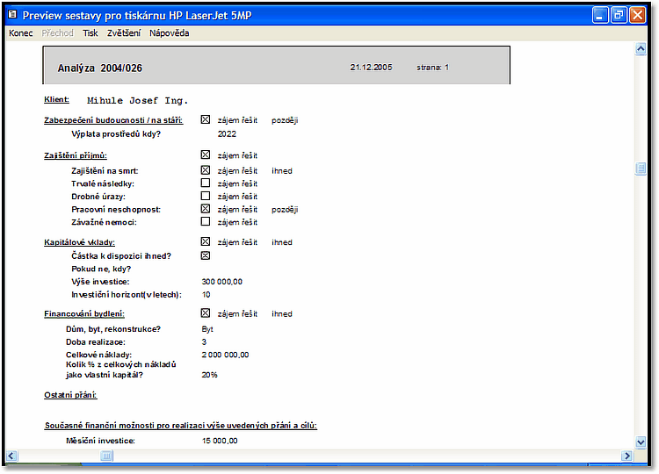Click the application icon in the title bar
This screenshot has height=474, width=659.
pyautogui.click(x=12, y=15)
